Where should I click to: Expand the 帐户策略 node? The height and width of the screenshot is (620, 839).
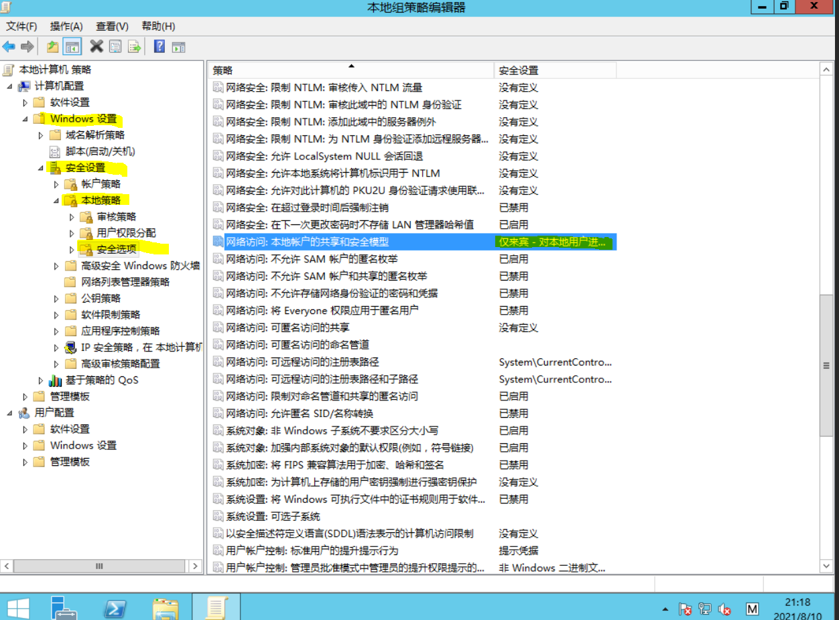[57, 184]
